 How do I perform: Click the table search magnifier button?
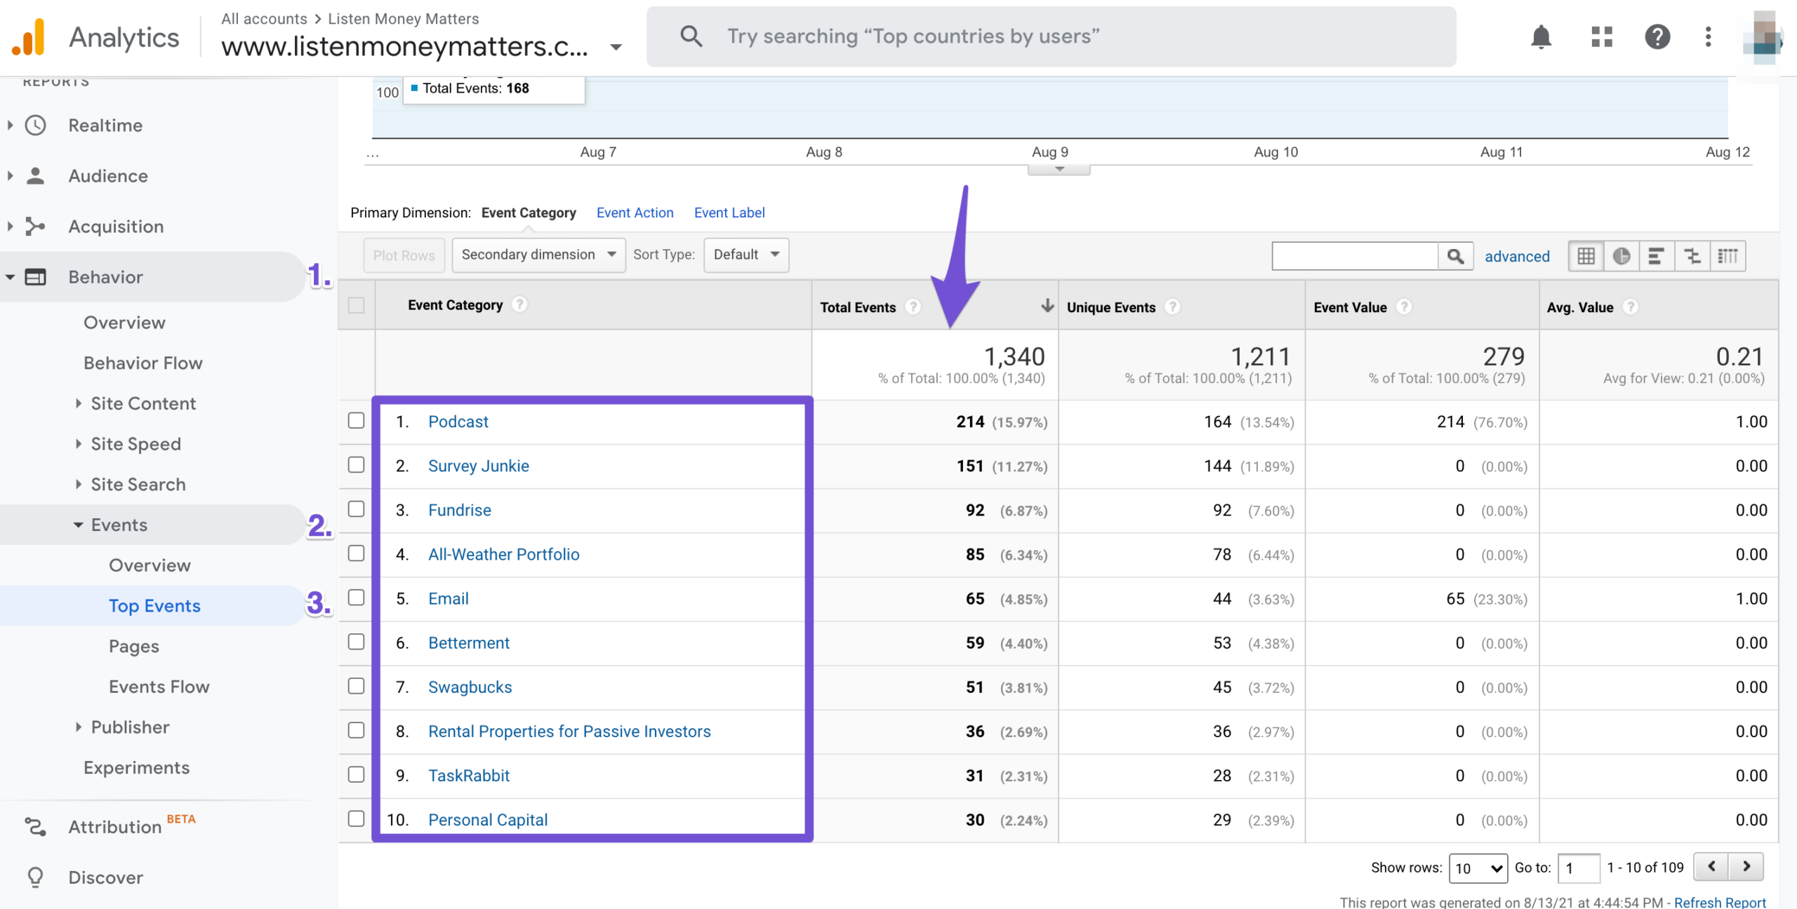pos(1456,256)
